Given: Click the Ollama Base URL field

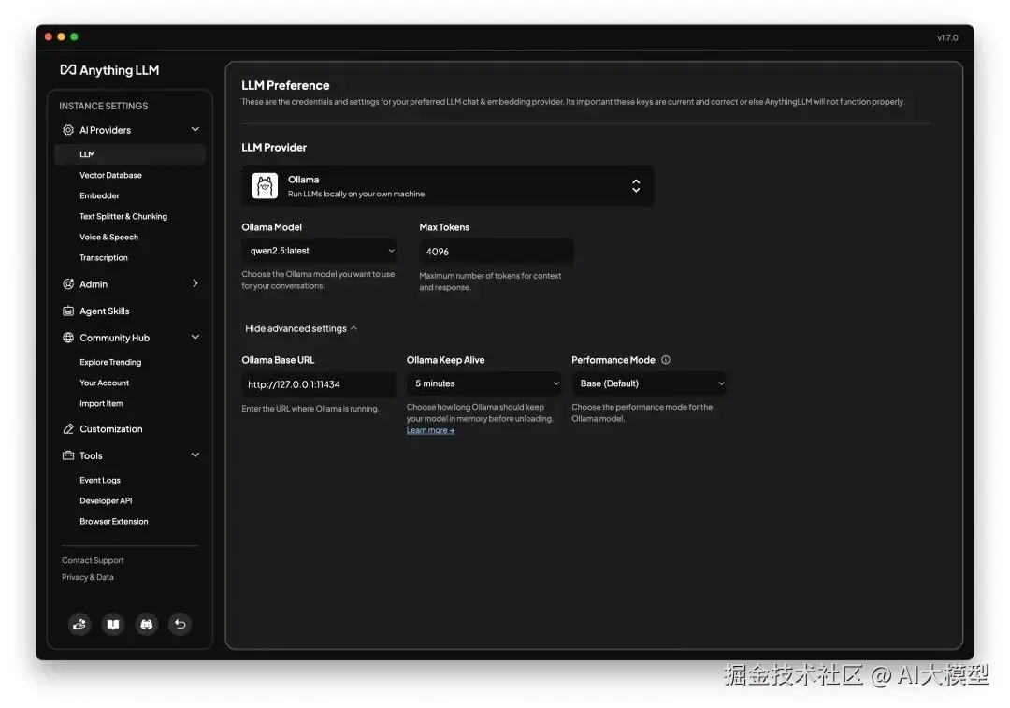Looking at the screenshot, I should pyautogui.click(x=319, y=384).
